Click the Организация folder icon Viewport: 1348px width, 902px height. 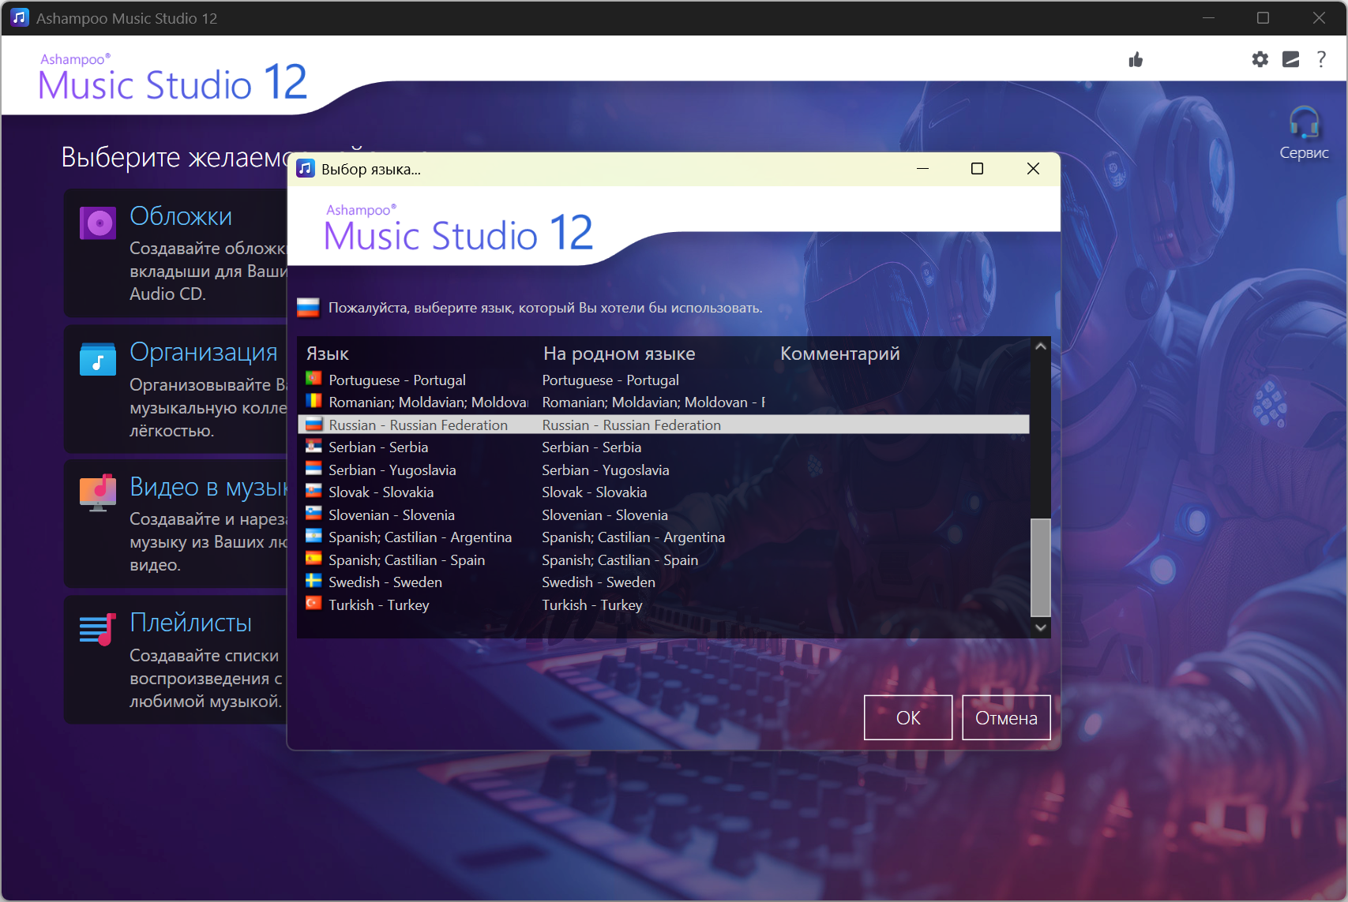[98, 359]
